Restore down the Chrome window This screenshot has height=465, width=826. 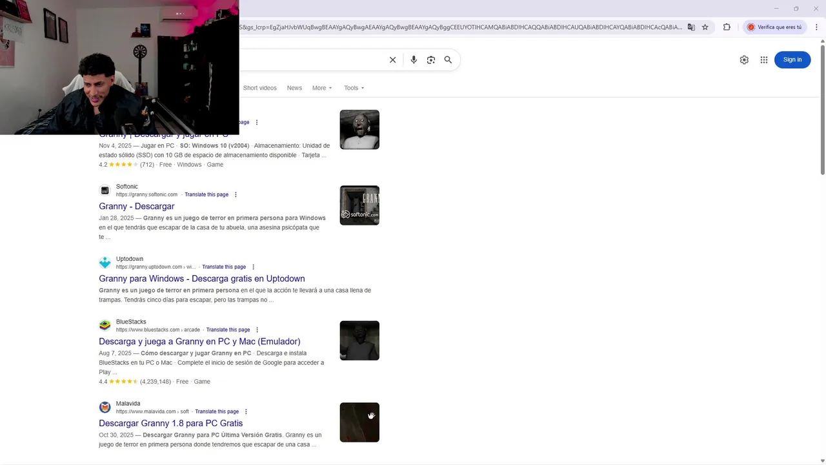click(796, 8)
